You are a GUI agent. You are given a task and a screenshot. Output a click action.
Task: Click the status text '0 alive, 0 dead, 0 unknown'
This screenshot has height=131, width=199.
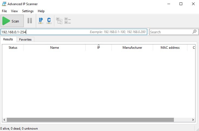19,129
